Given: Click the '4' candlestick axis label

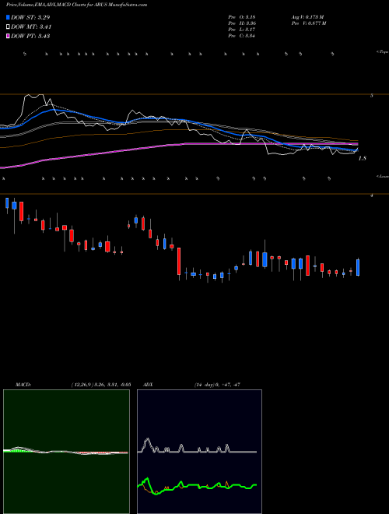Looking at the screenshot, I should click(x=371, y=195).
